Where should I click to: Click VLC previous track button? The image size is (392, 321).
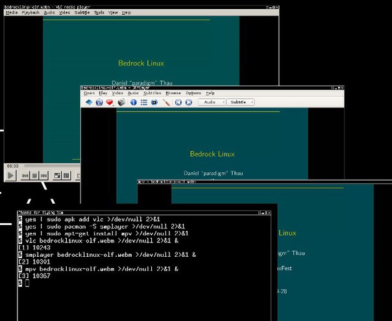25,175
